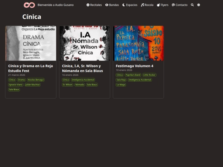The height and width of the screenshot is (167, 223).
Task: Open the search magnifier icon
Action: coord(192,5)
